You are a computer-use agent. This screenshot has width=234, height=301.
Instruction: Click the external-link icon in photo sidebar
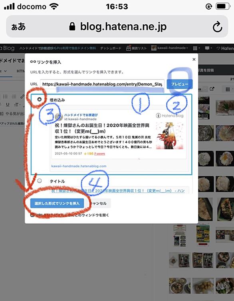212,89
